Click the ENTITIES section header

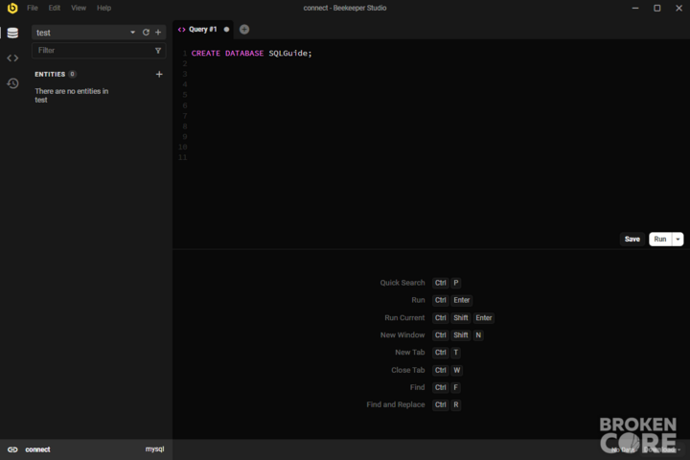click(x=50, y=74)
